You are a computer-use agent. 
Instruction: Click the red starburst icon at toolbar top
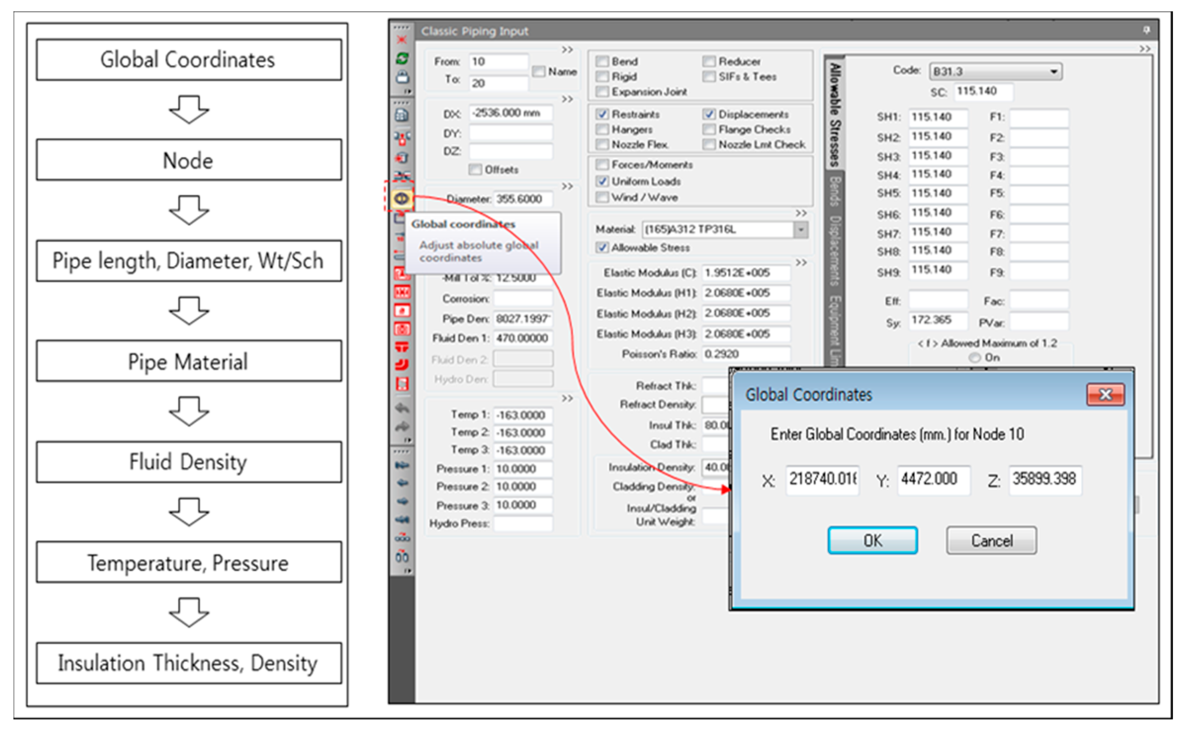[401, 40]
